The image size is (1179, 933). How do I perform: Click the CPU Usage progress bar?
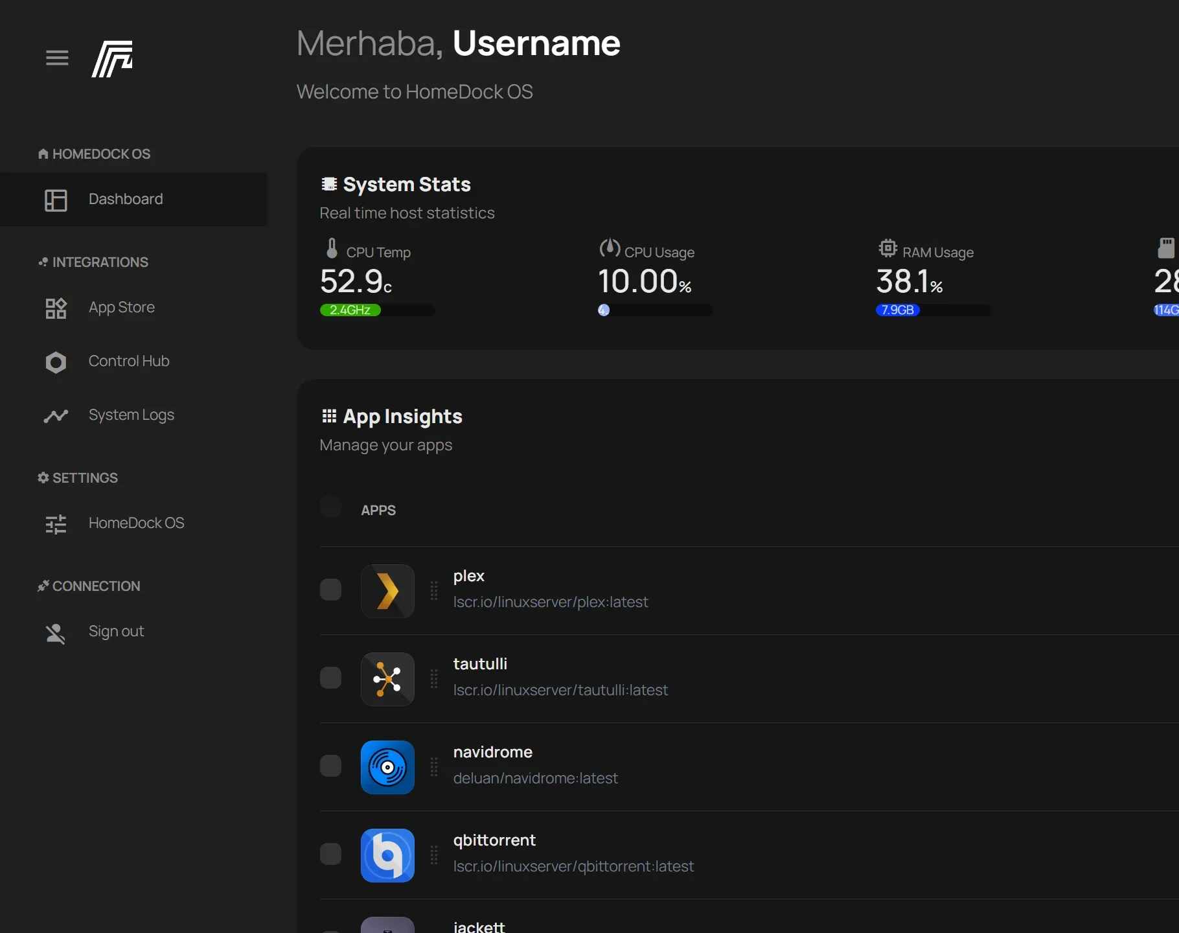click(654, 310)
